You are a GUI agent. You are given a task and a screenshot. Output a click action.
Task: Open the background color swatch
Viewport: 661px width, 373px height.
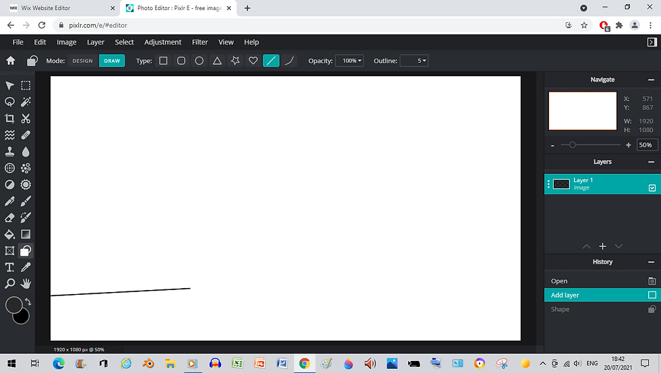point(22,318)
